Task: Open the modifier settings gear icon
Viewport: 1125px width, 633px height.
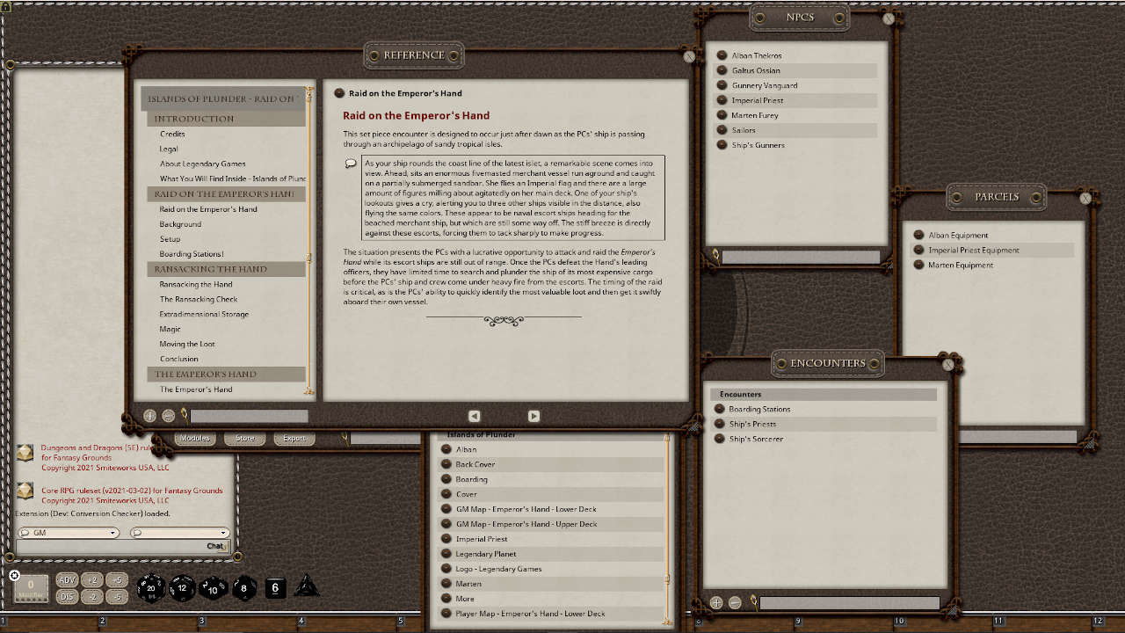Action: point(14,576)
